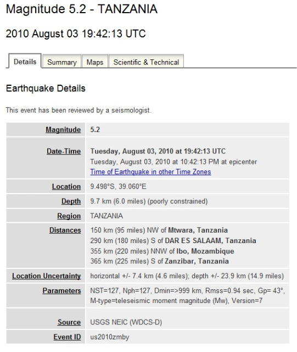
Task: Open the Event ID label link
Action: tap(67, 337)
